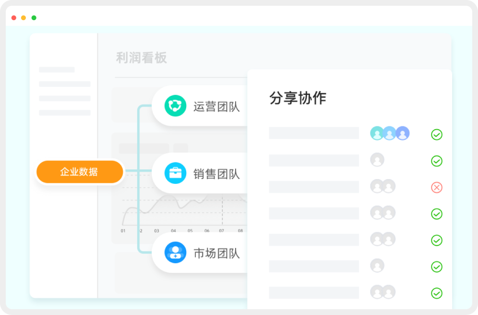
Task: Click the single gray avatar in second row
Action: 377,160
